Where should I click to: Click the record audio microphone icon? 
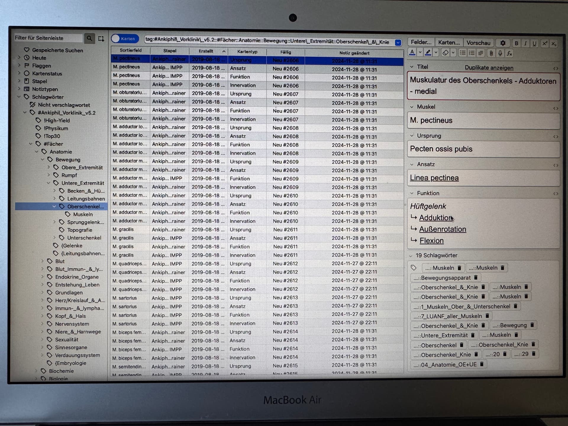pyautogui.click(x=500, y=53)
